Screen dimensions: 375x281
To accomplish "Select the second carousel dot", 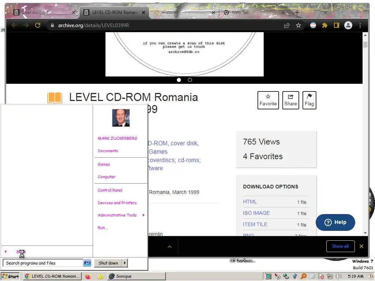I will pyautogui.click(x=190, y=80).
